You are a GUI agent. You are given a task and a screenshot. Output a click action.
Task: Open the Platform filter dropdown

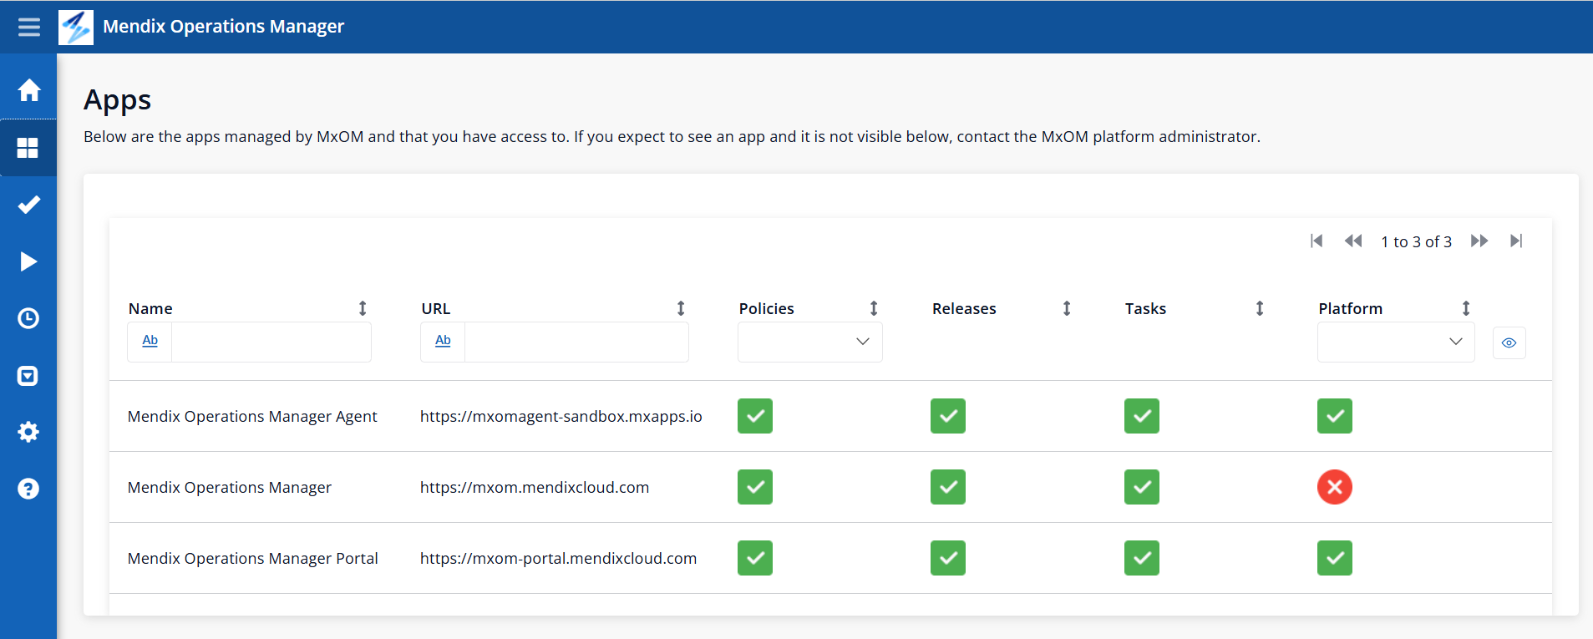pyautogui.click(x=1396, y=342)
